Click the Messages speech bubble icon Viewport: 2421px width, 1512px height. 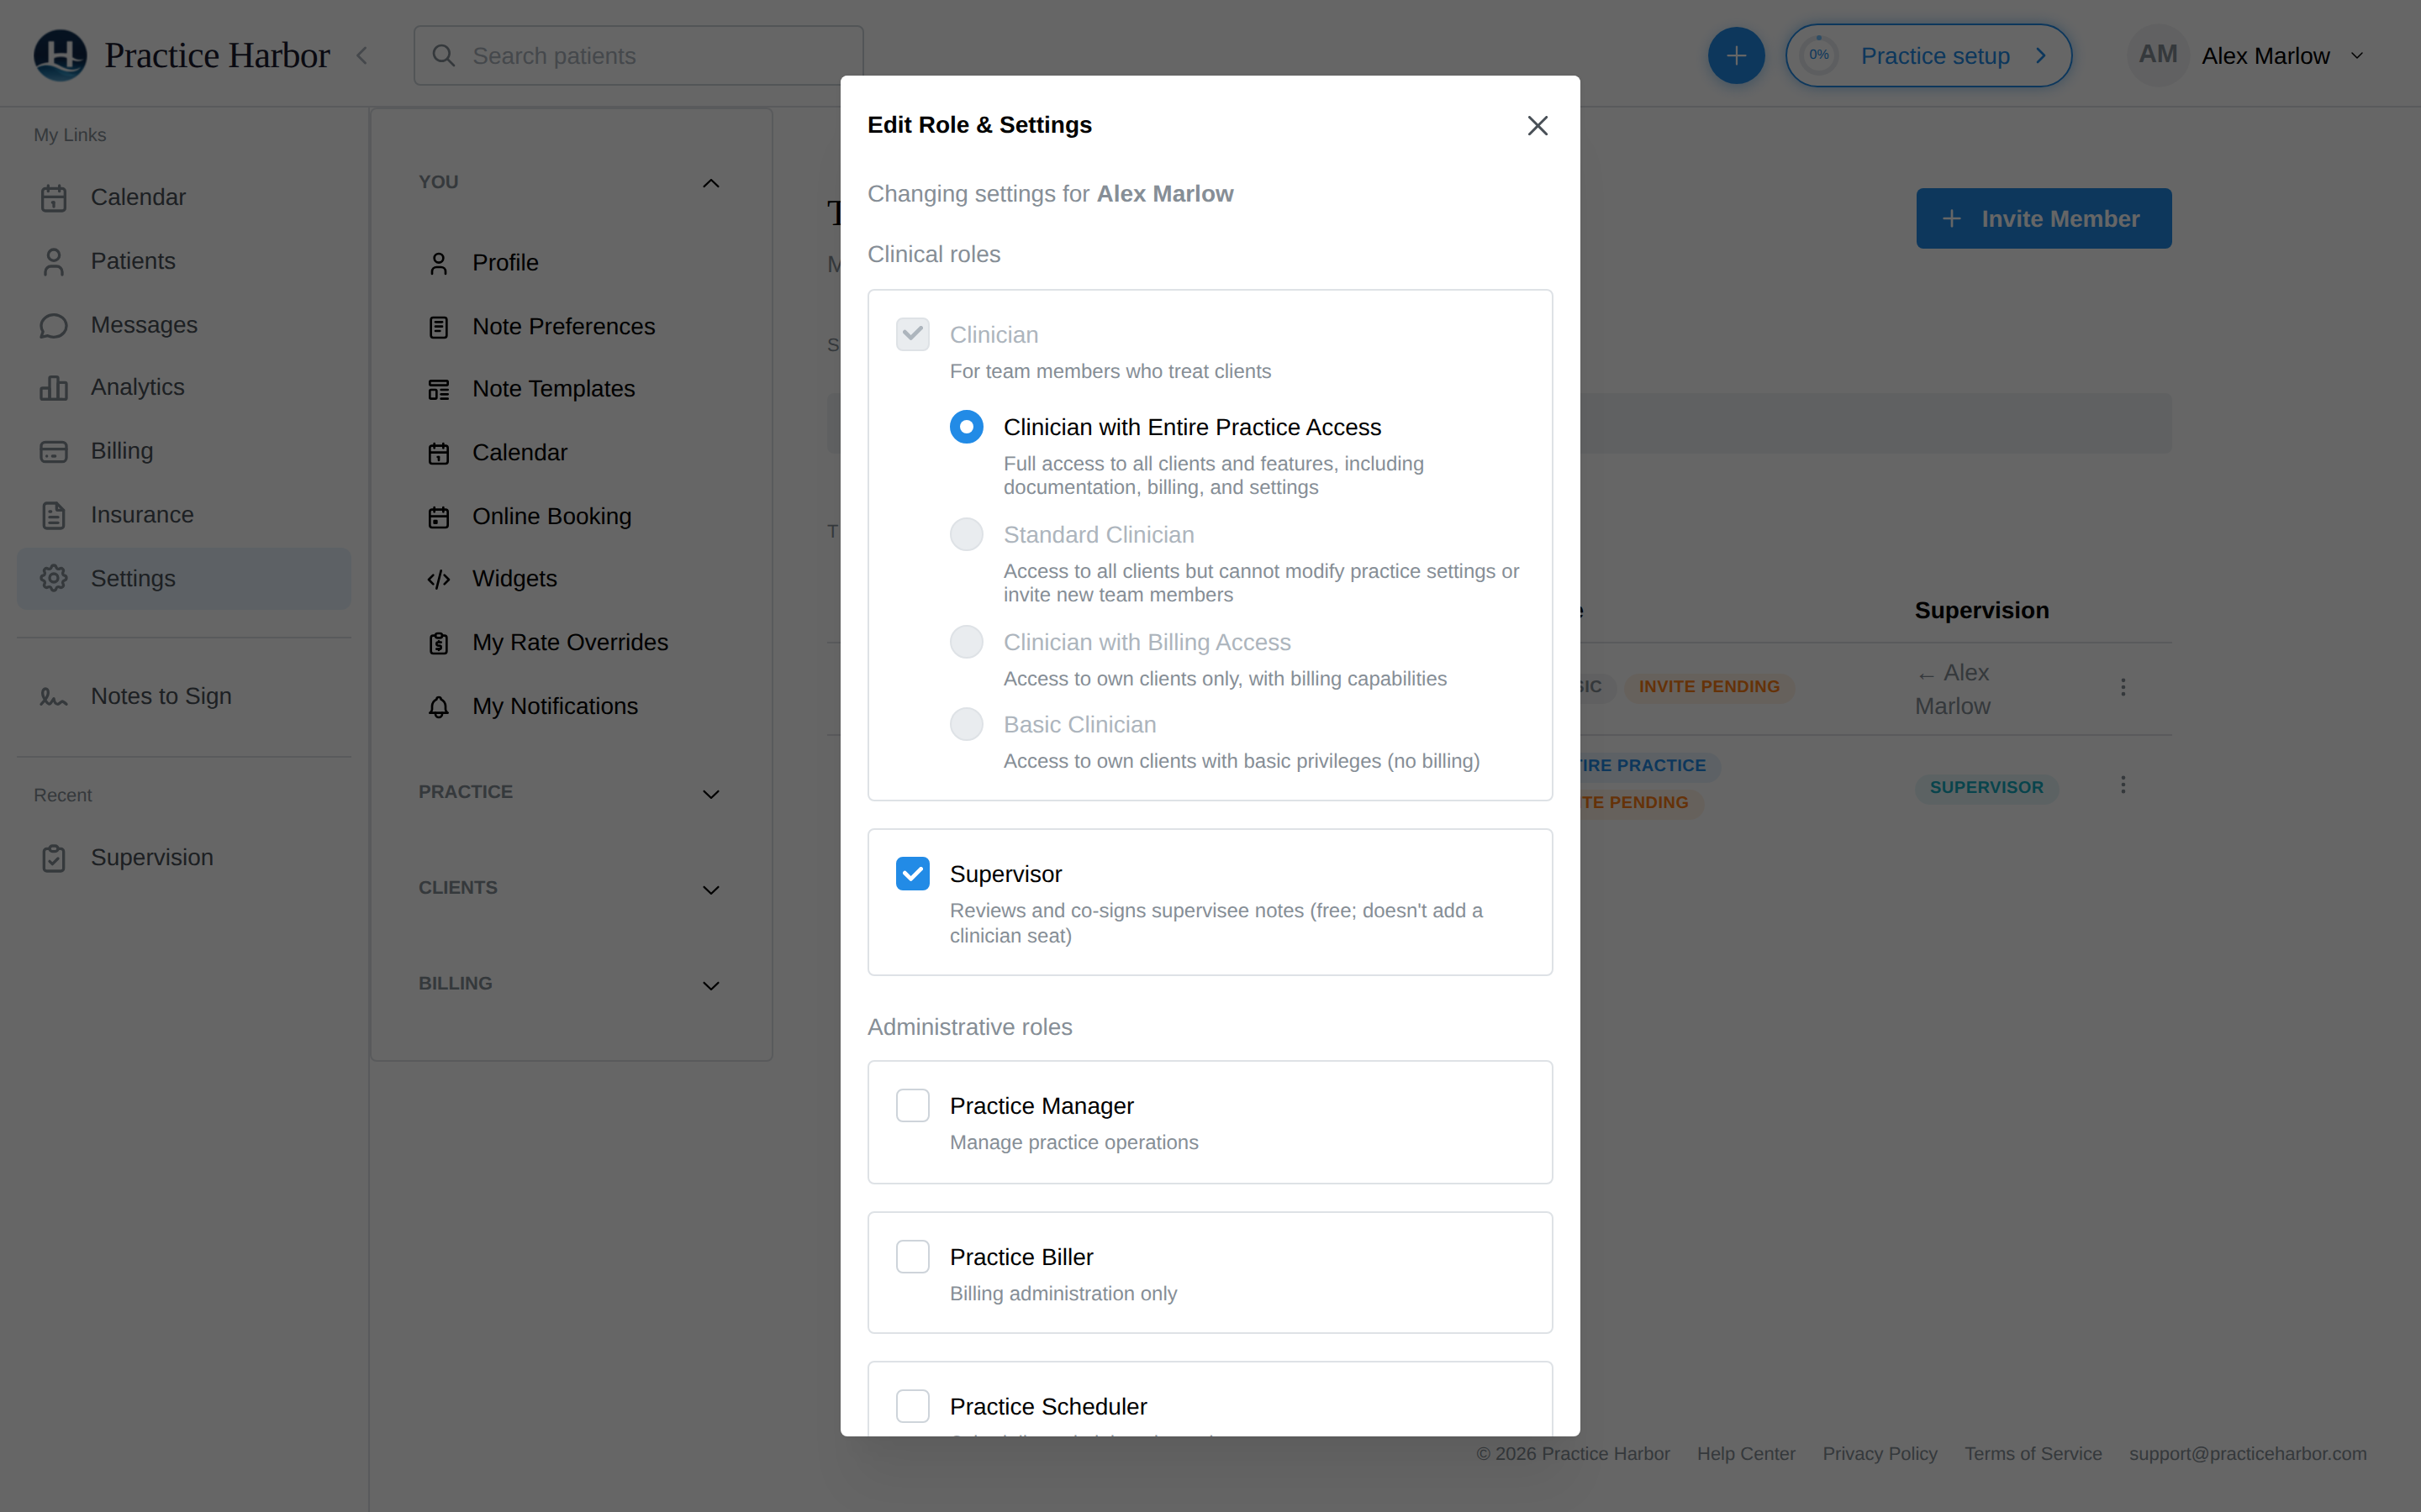point(54,326)
